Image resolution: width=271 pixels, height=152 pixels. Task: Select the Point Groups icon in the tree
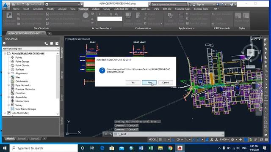[12, 61]
